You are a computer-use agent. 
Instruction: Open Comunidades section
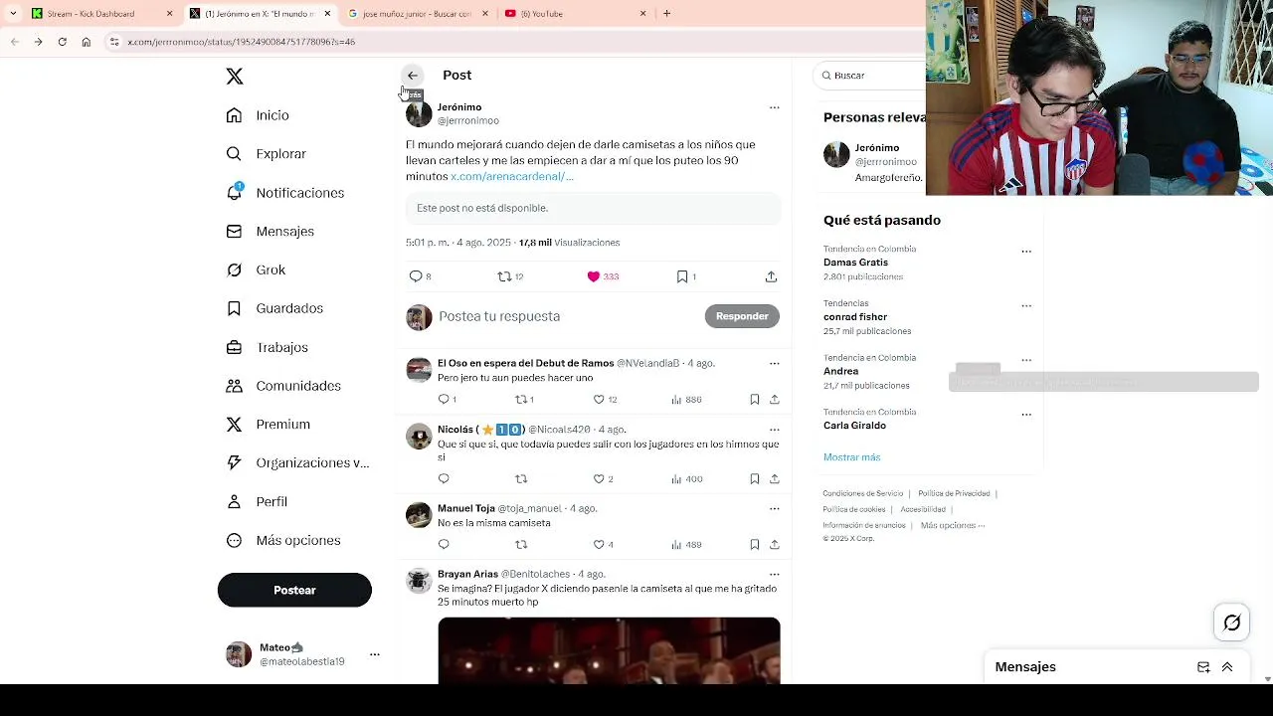click(283, 386)
